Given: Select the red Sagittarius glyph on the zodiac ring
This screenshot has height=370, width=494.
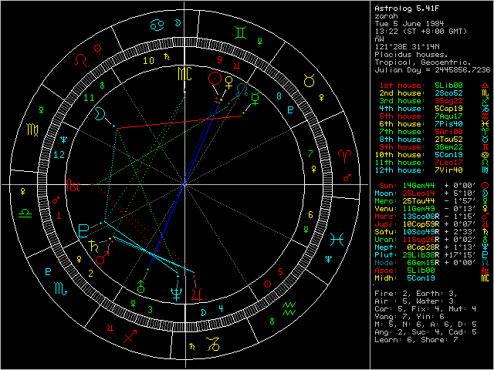Looking at the screenshot, I should 129,336.
